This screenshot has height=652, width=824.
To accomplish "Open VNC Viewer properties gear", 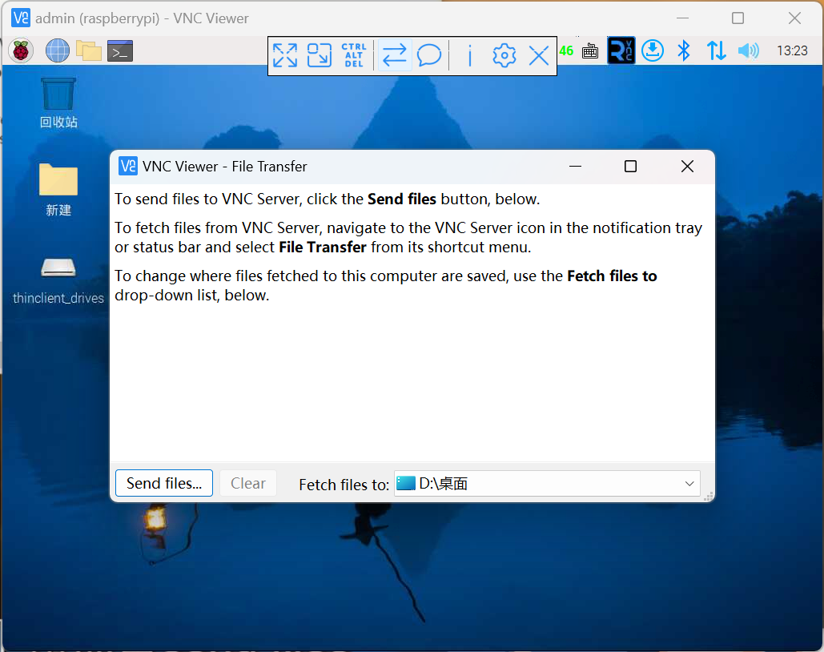I will (x=504, y=55).
